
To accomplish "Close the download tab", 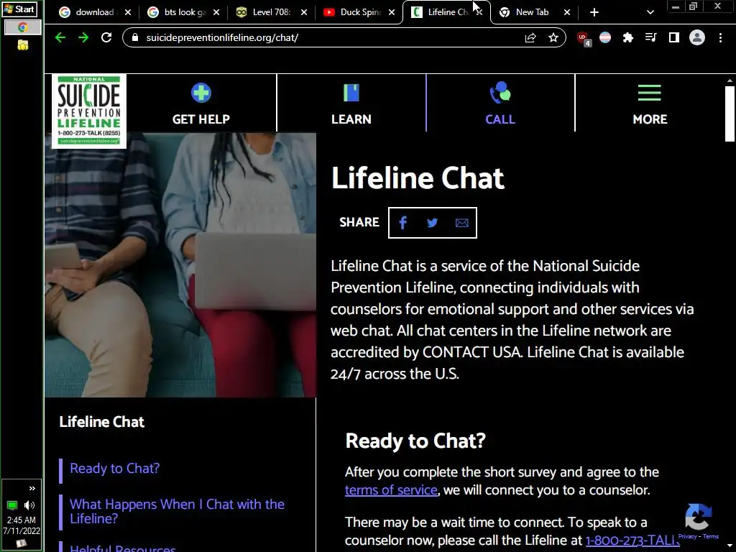I will click(x=128, y=12).
